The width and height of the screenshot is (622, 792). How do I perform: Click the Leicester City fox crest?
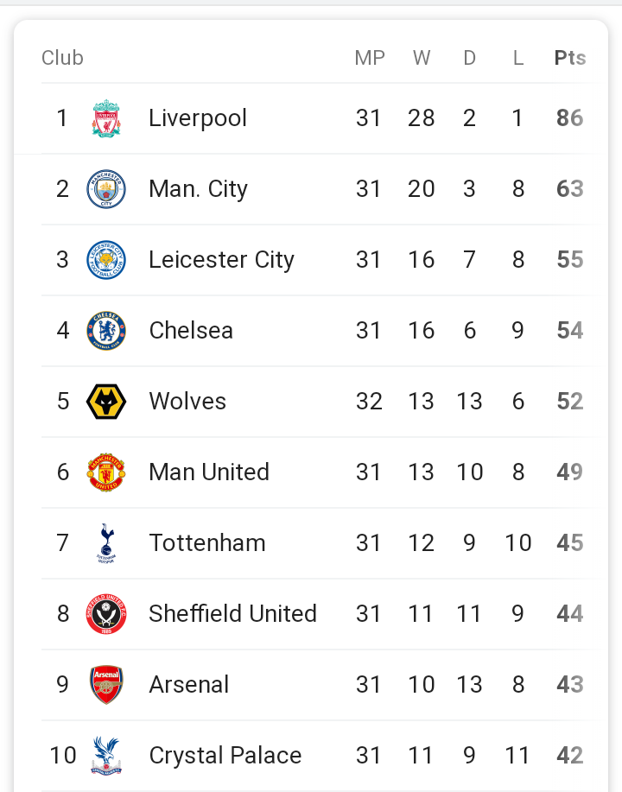tap(106, 260)
